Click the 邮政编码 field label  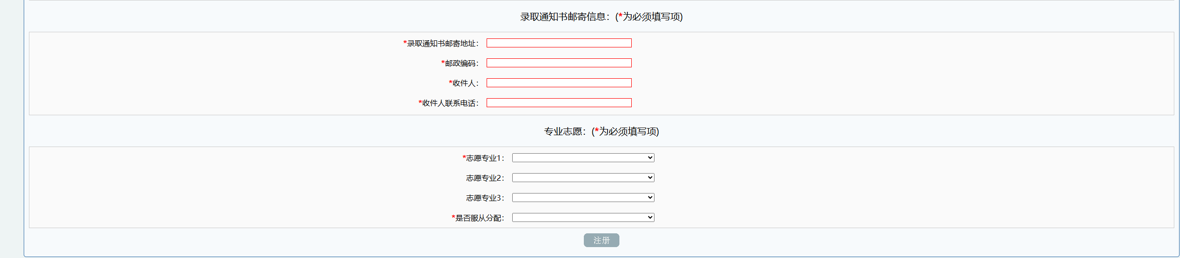click(x=460, y=64)
